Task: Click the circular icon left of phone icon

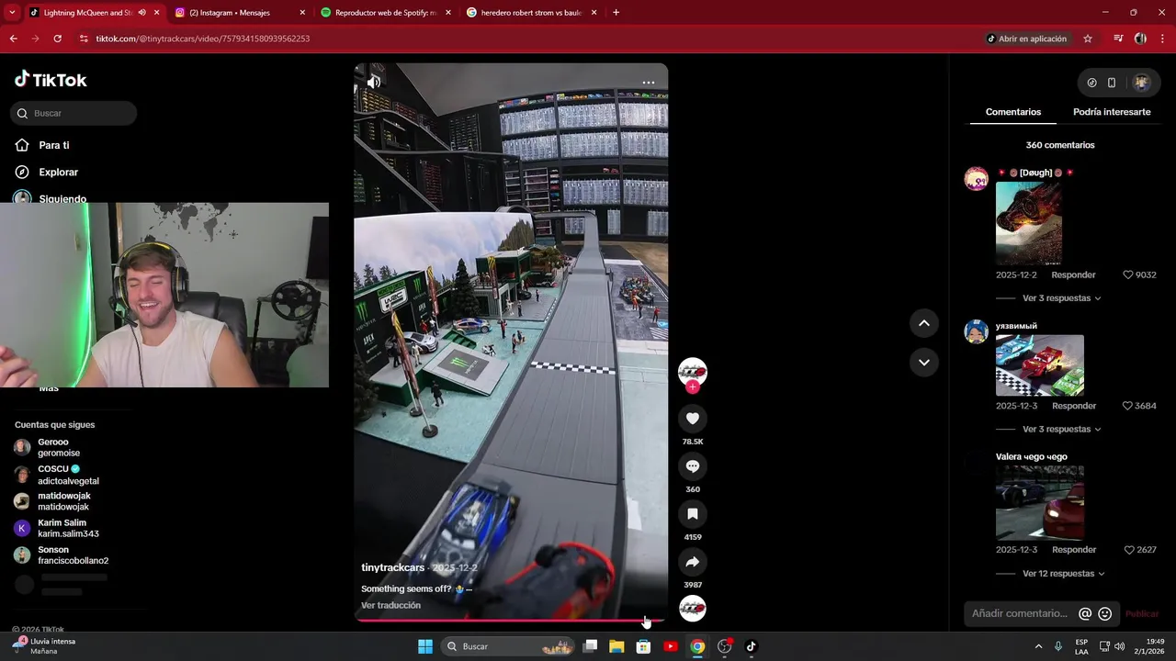Action: [x=1091, y=83]
